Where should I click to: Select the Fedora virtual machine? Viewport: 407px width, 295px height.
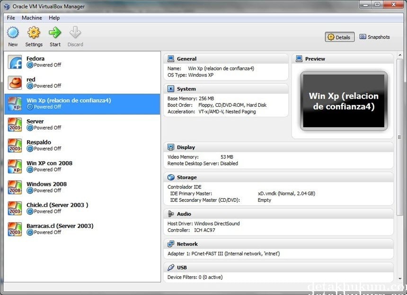tap(82, 62)
